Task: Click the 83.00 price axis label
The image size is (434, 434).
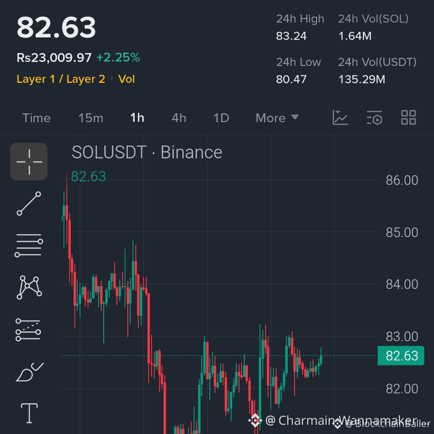Action: (x=402, y=337)
